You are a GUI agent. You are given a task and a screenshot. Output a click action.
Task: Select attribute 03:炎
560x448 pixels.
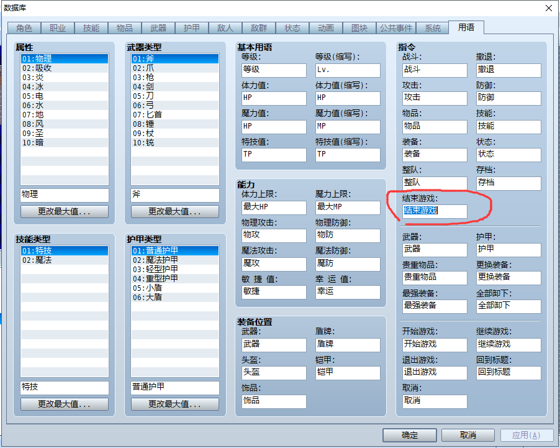(x=65, y=77)
